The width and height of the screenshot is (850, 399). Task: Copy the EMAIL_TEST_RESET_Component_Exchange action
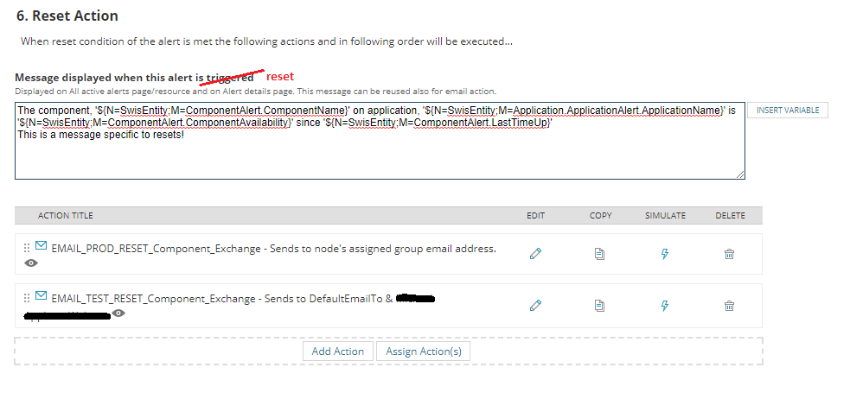coord(599,306)
